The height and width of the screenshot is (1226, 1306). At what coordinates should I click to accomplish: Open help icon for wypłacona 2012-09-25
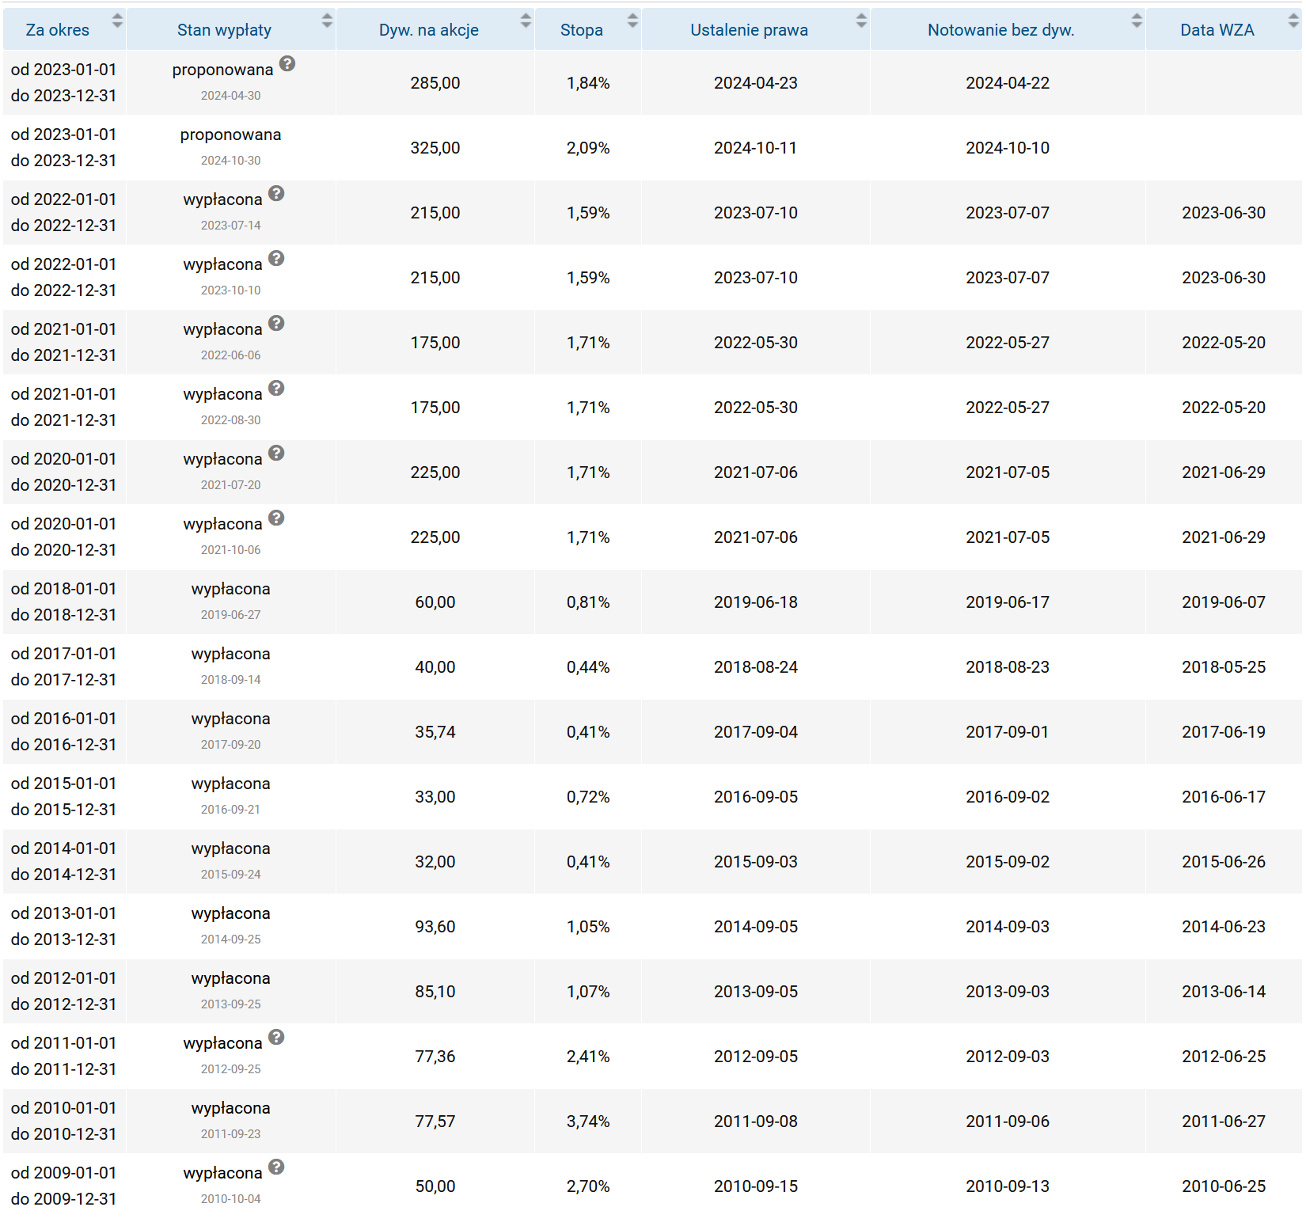click(x=276, y=1038)
